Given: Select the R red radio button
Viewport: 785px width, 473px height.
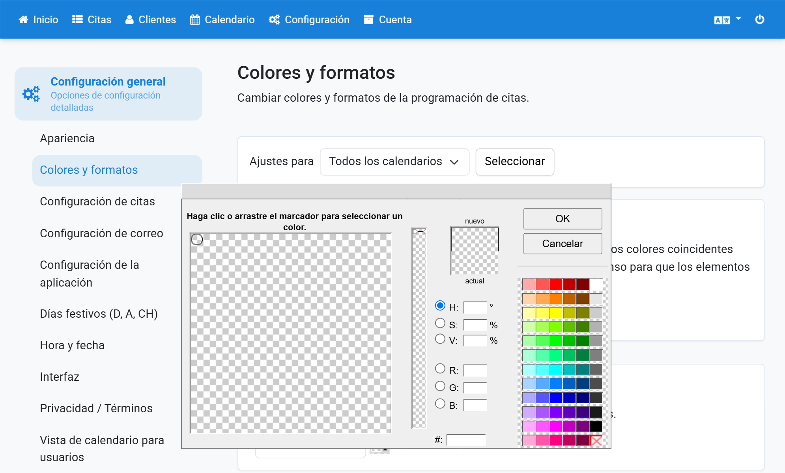Looking at the screenshot, I should [440, 369].
